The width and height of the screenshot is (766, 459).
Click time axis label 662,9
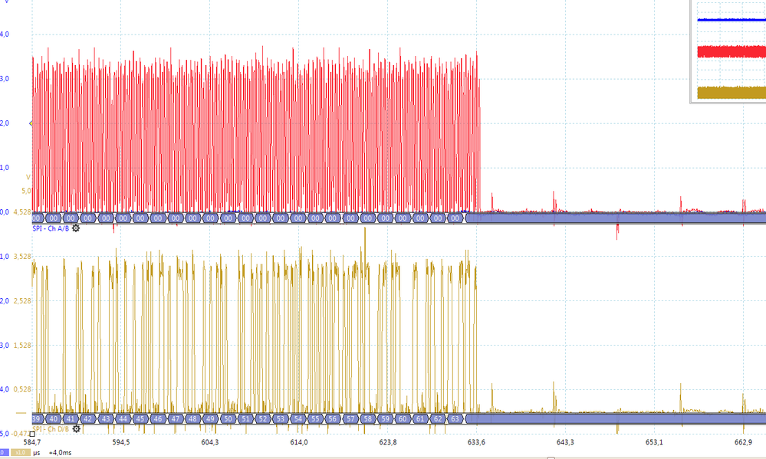743,442
